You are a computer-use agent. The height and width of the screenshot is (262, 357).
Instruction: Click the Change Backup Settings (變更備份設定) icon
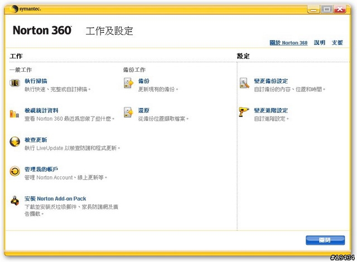(244, 83)
